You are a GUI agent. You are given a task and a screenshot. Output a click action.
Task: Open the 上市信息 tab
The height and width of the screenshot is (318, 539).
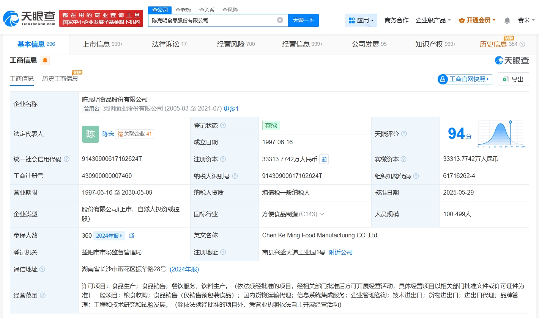pyautogui.click(x=103, y=44)
